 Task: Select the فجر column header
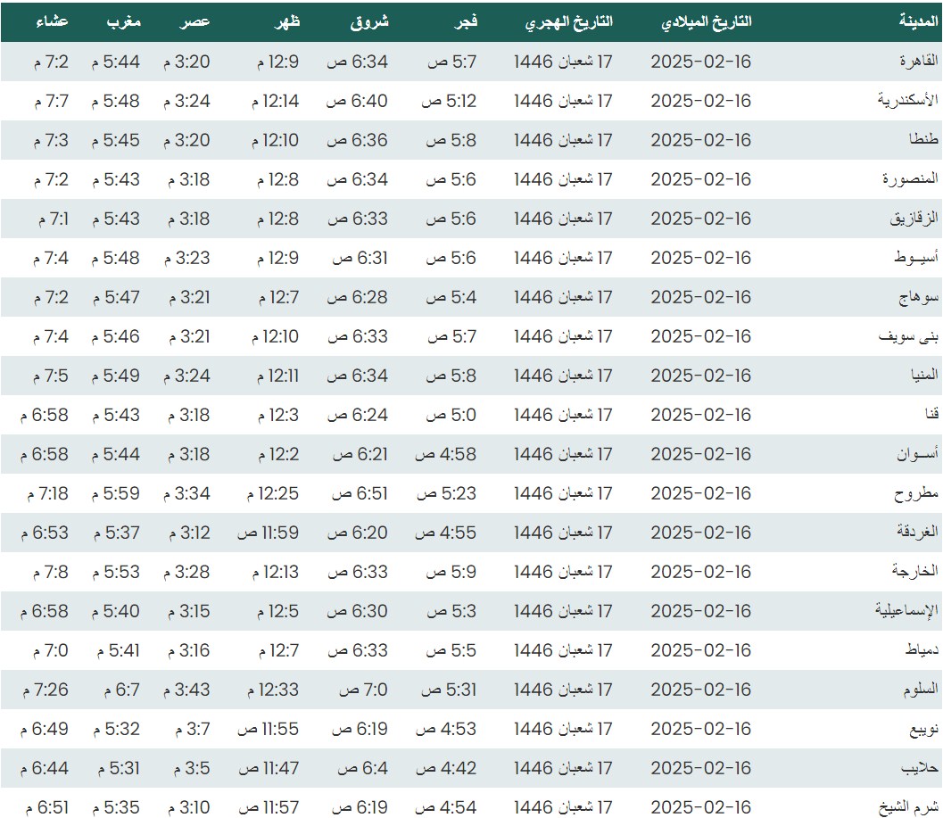coord(467,22)
